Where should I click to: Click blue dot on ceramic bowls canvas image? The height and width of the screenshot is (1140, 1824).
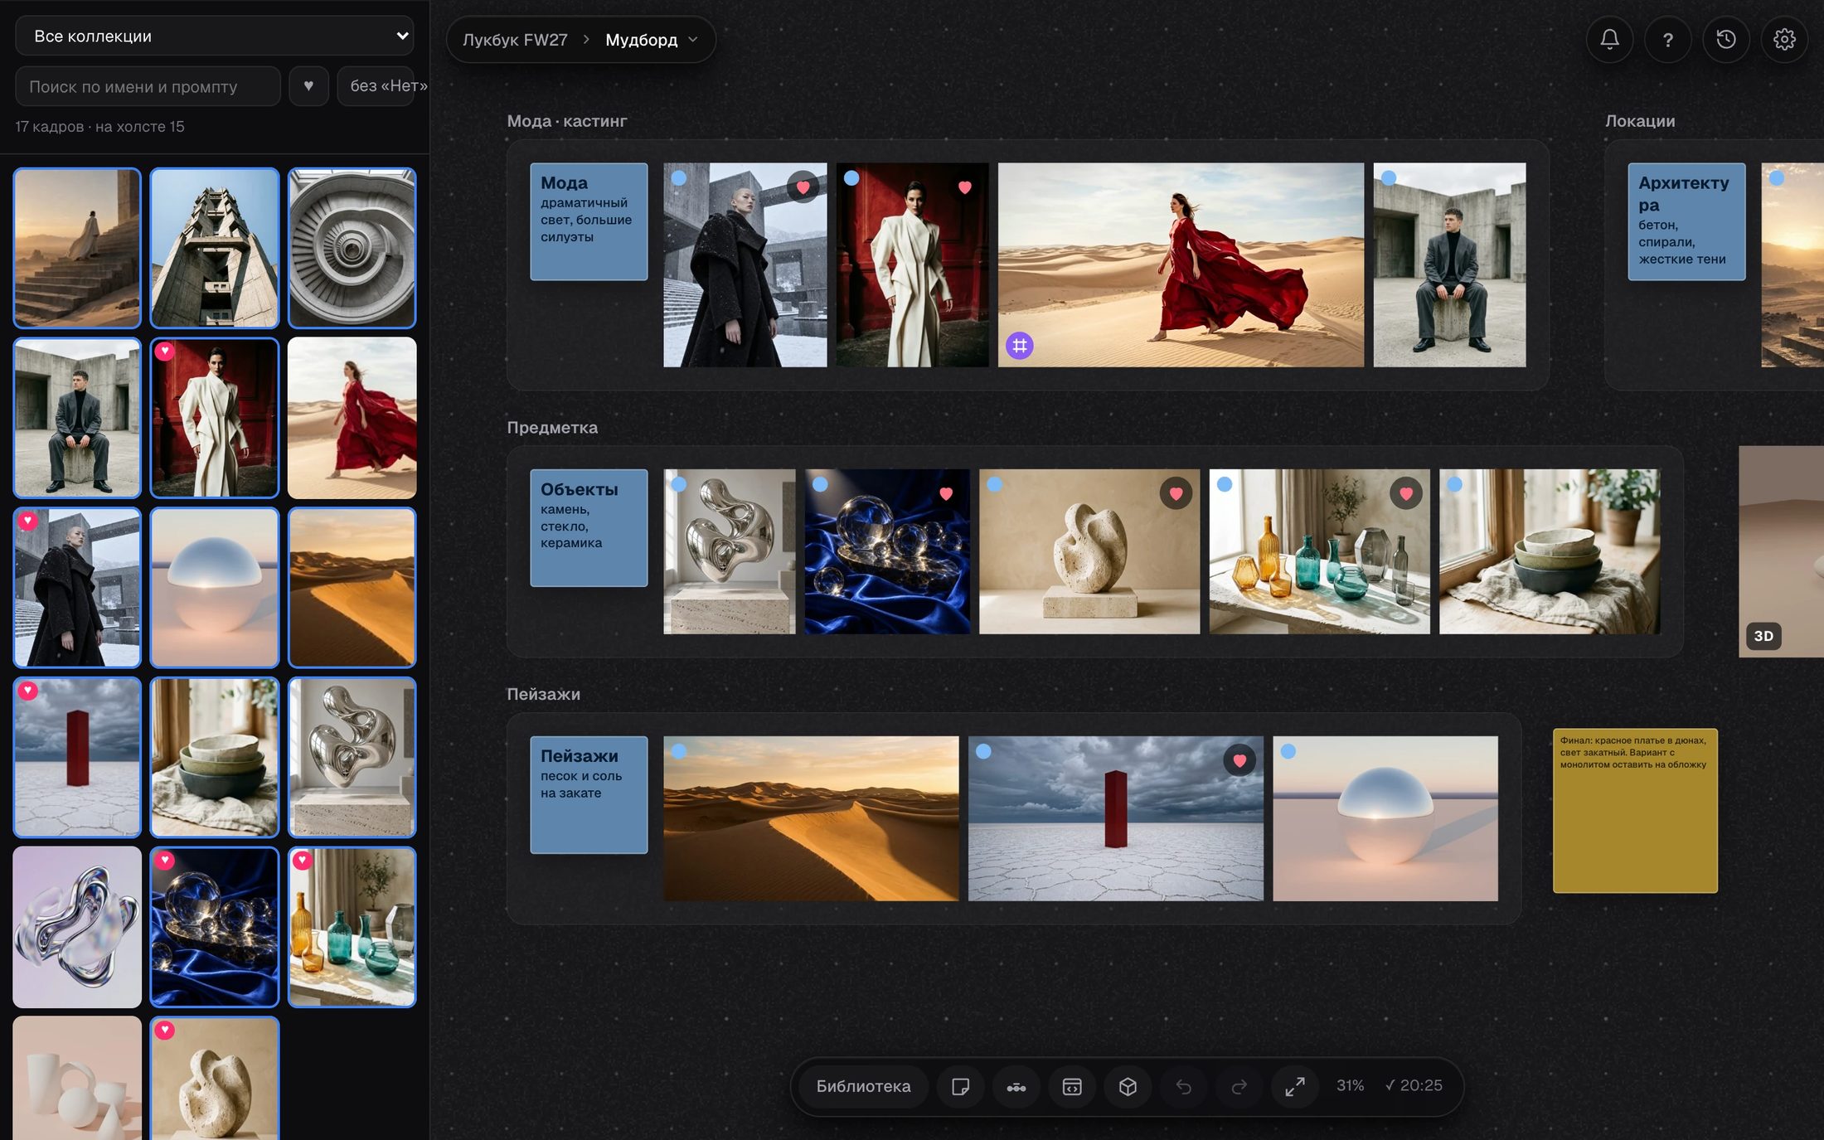coord(1454,484)
